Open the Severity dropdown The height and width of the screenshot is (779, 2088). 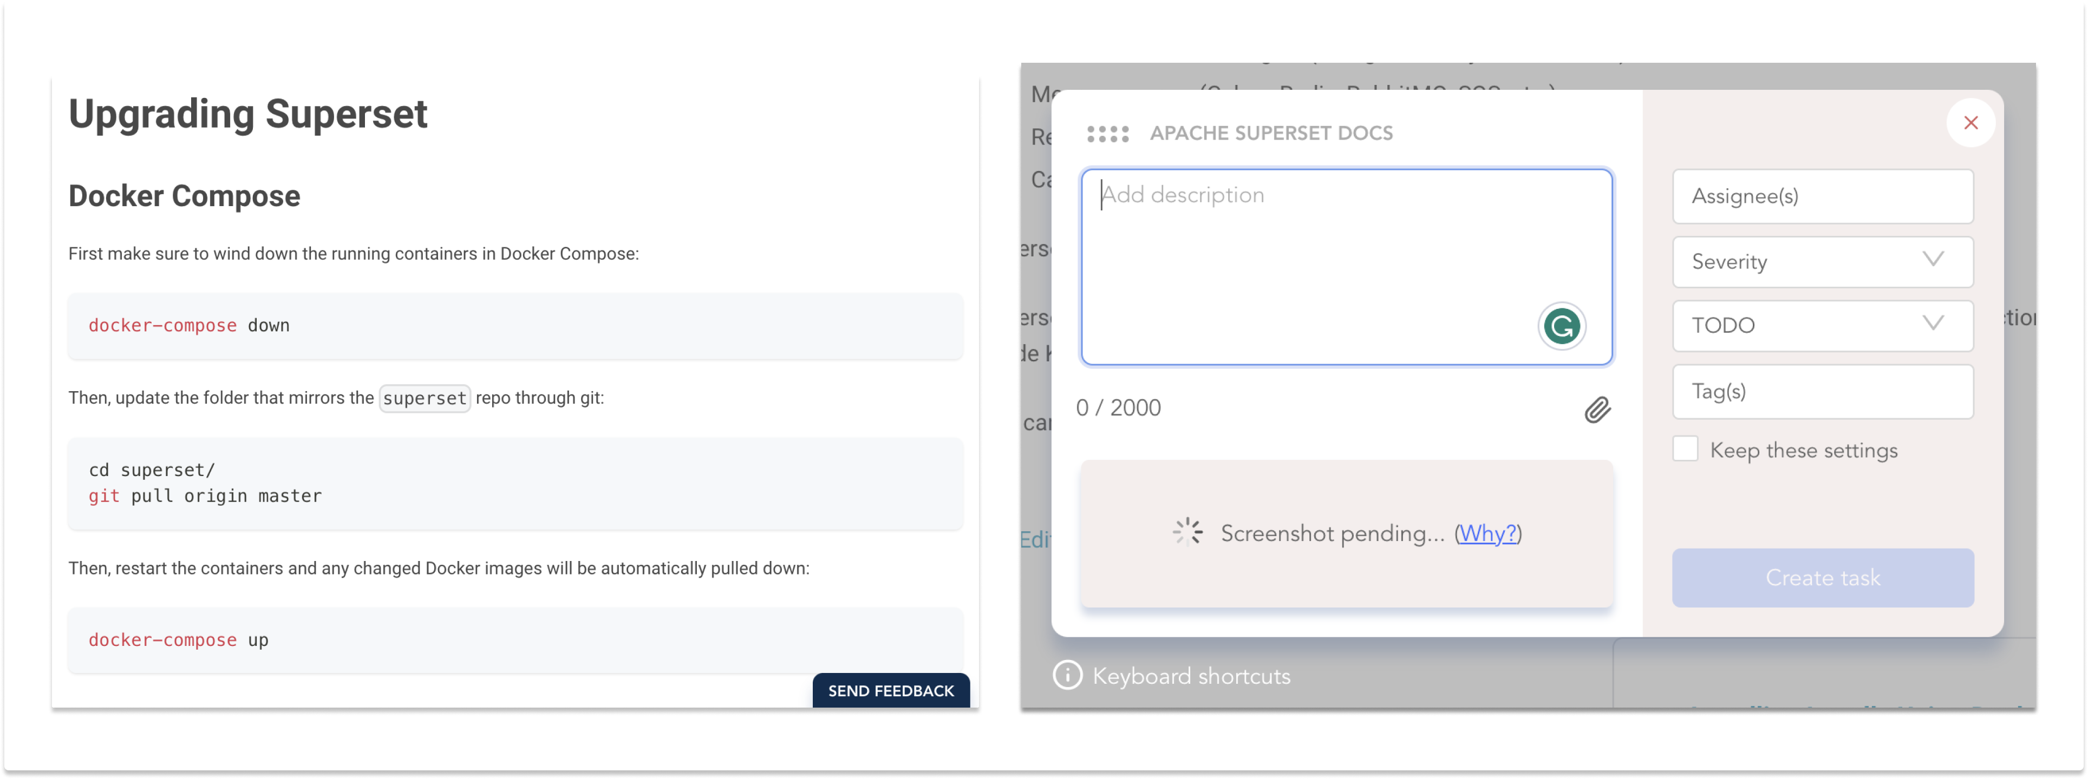[1822, 261]
